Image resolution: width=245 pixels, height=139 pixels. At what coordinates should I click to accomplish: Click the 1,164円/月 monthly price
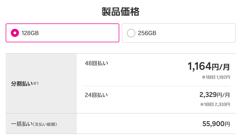pyautogui.click(x=208, y=66)
